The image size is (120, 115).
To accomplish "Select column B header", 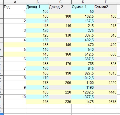I will (37, 2).
